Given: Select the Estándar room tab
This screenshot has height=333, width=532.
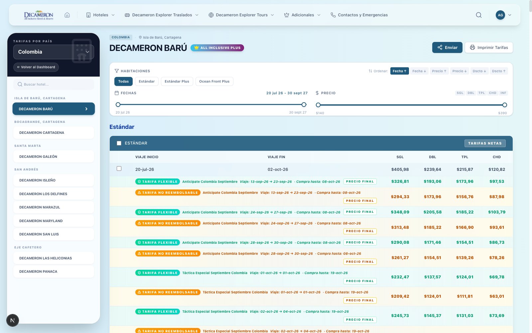Looking at the screenshot, I should (x=147, y=81).
